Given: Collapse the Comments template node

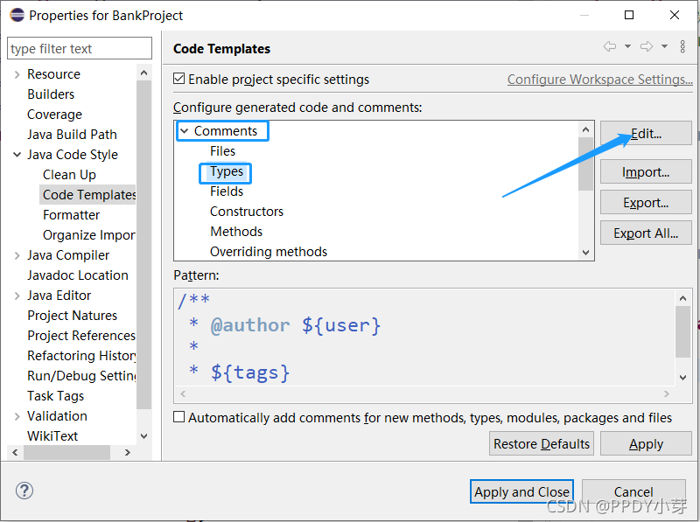Looking at the screenshot, I should (x=184, y=131).
